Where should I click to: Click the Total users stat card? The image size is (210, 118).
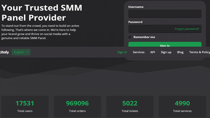(25, 106)
